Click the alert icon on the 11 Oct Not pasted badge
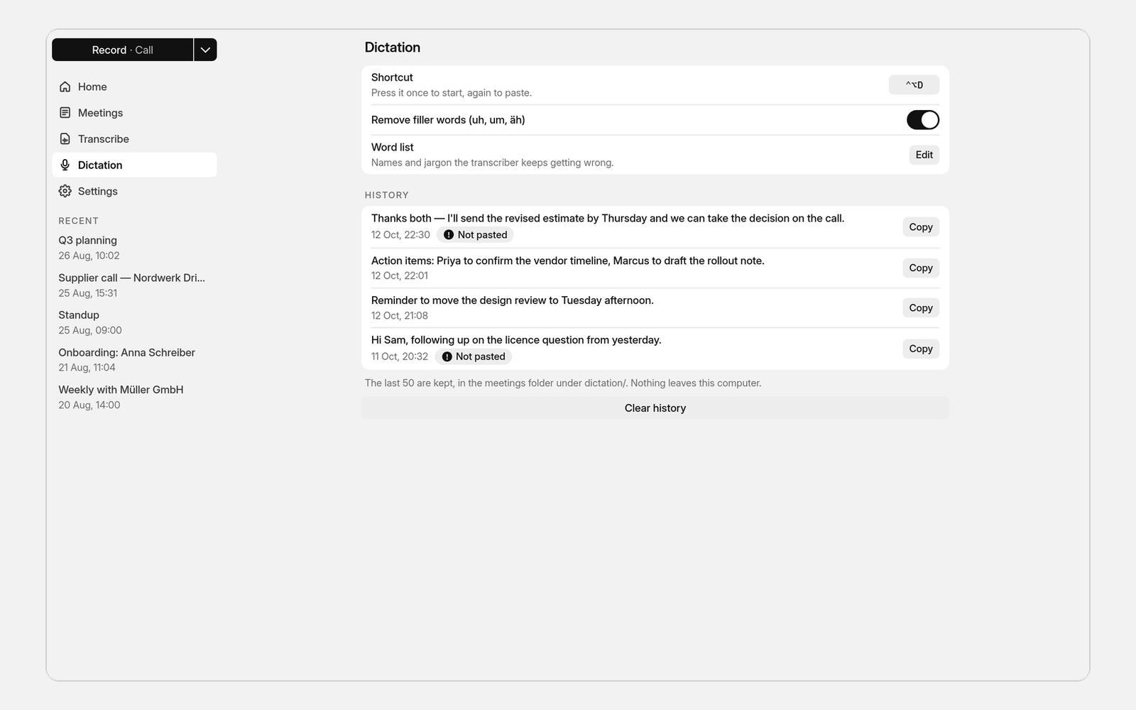1136x710 pixels. coord(447,356)
